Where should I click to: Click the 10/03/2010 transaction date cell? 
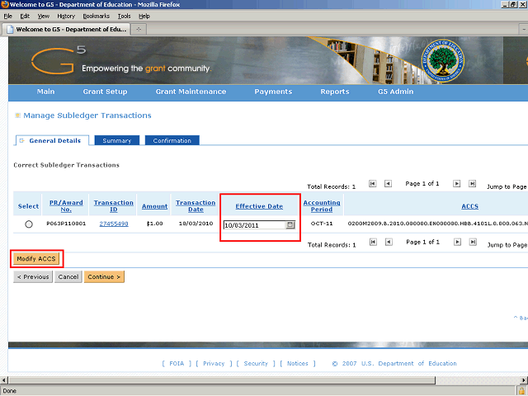click(x=196, y=224)
